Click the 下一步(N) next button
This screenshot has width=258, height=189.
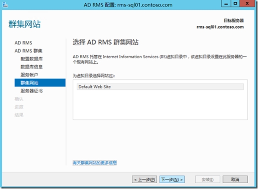point(172,180)
